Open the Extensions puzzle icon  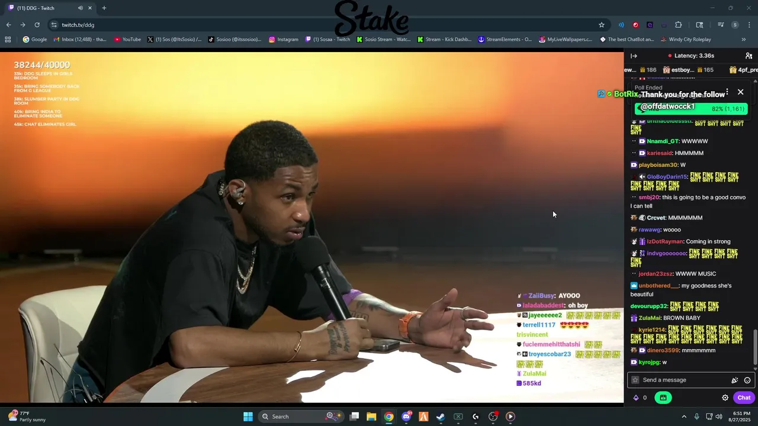[x=679, y=25]
